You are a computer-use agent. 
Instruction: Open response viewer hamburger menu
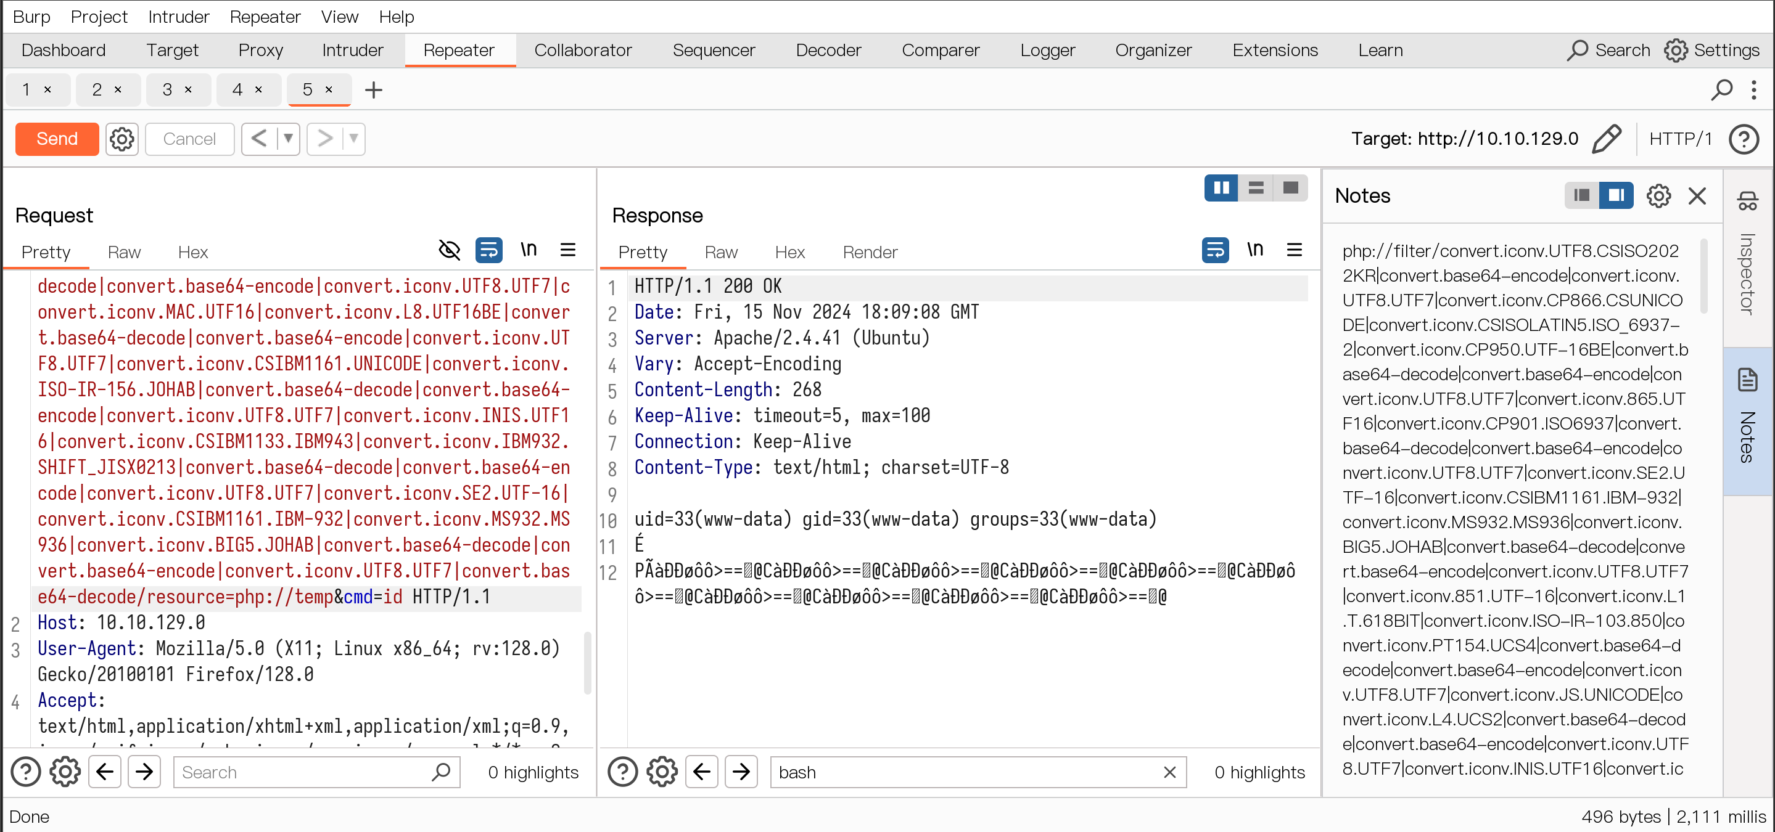click(1294, 250)
